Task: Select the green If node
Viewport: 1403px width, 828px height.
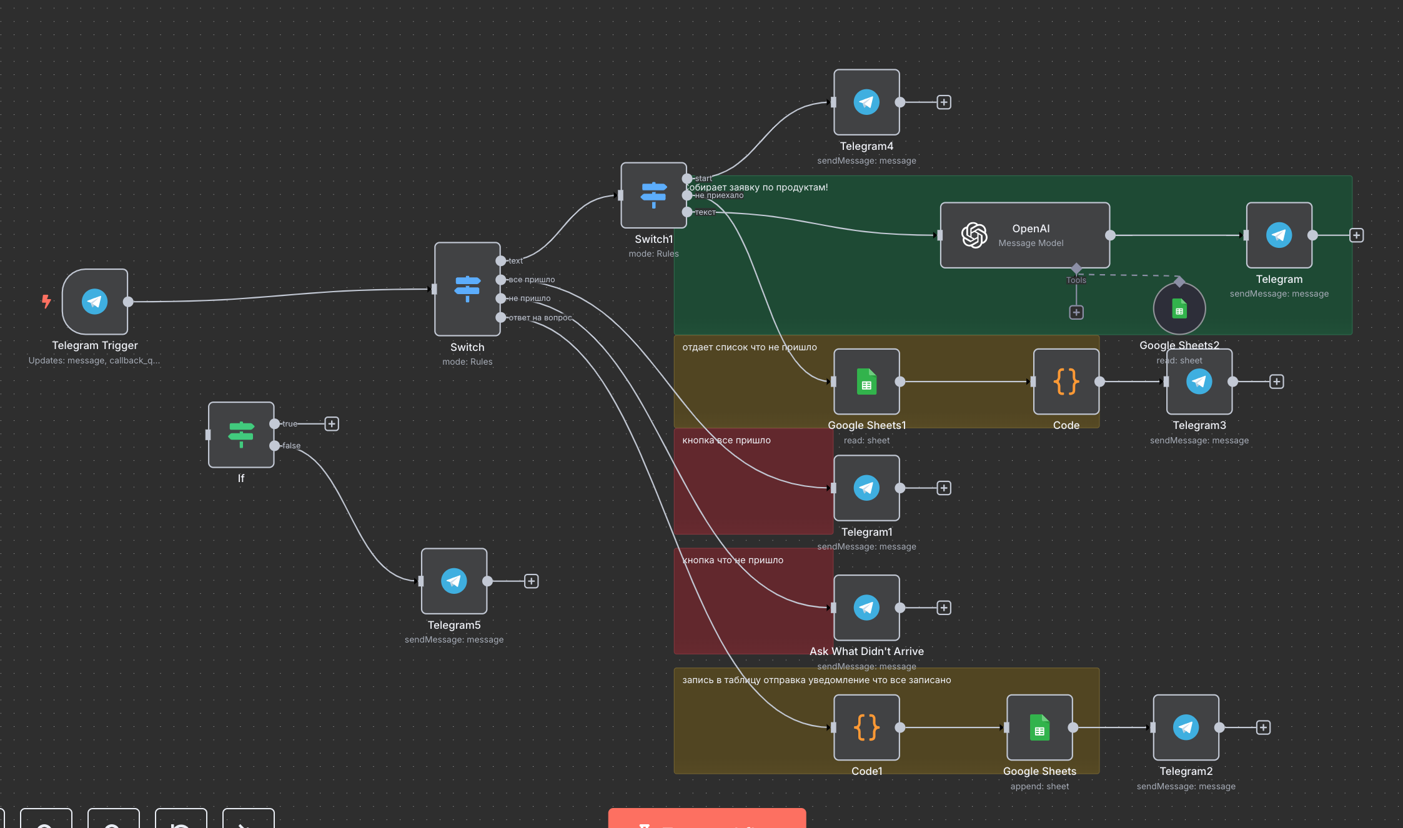Action: coord(241,435)
